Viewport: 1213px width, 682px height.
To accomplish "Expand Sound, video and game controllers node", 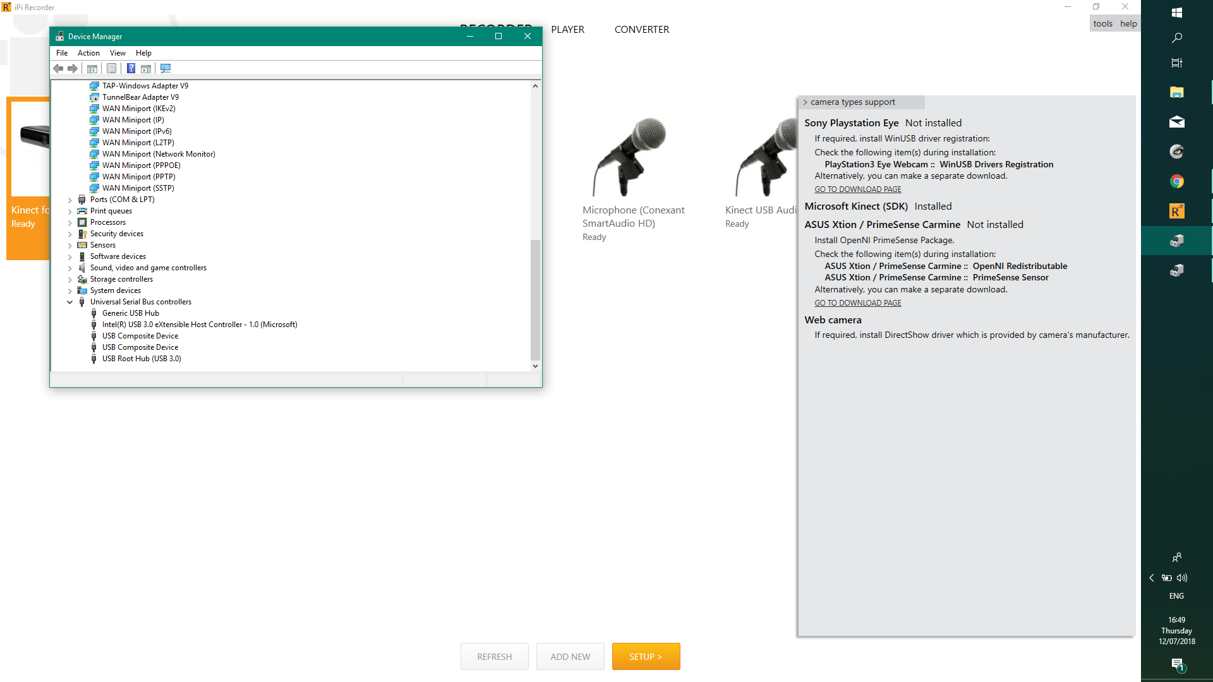I will 70,268.
